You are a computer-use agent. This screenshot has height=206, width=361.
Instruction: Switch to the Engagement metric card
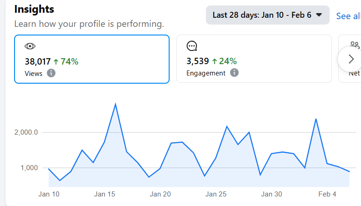254,59
